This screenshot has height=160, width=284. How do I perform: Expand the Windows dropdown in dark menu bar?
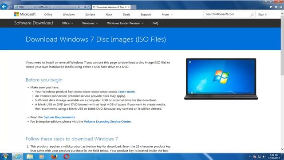90,23
